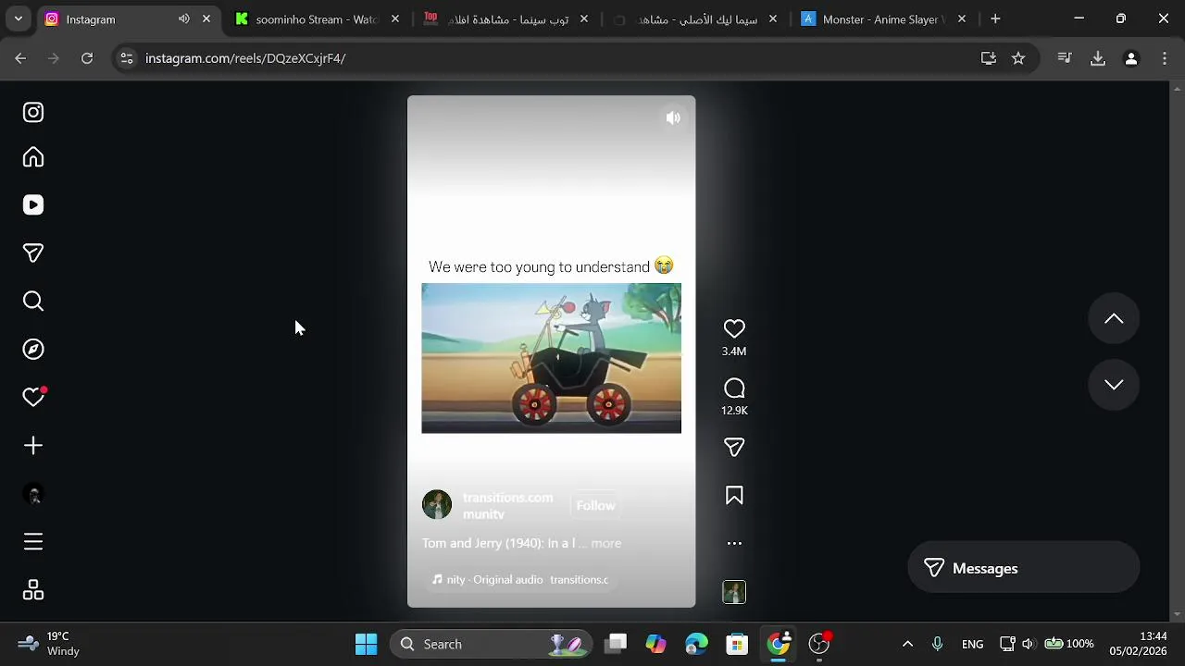The height and width of the screenshot is (666, 1185).
Task: Save the reel with bookmark icon
Action: pyautogui.click(x=734, y=496)
